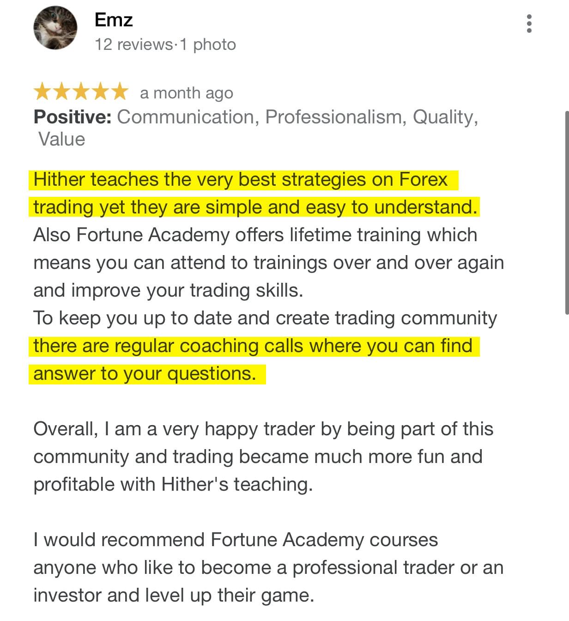
Task: Click the second gold rating star
Action: click(62, 91)
